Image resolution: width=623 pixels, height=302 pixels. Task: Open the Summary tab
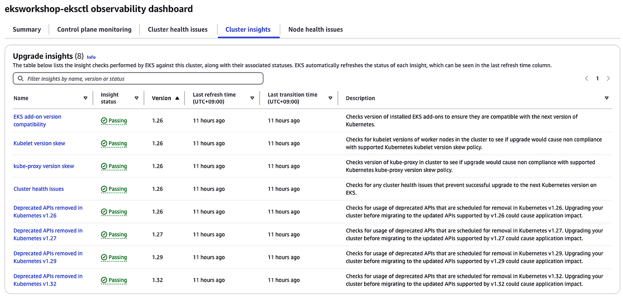(x=27, y=29)
